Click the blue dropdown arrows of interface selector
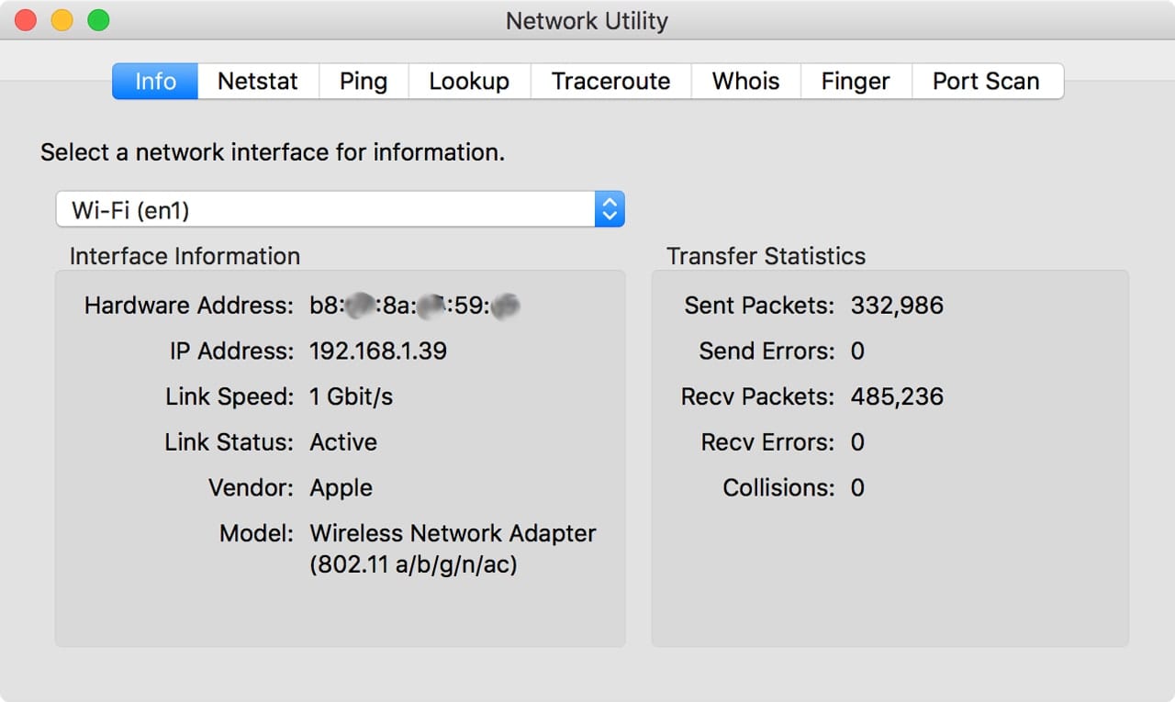The image size is (1175, 702). tap(610, 210)
